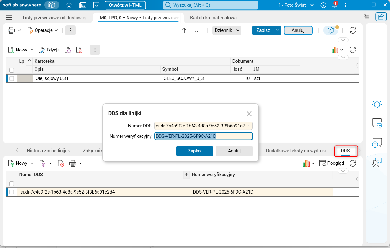Viewport: 390px width, 248px height.
Task: Check the eudr-7c4a9f2e row checkbox
Action: (x=12, y=192)
